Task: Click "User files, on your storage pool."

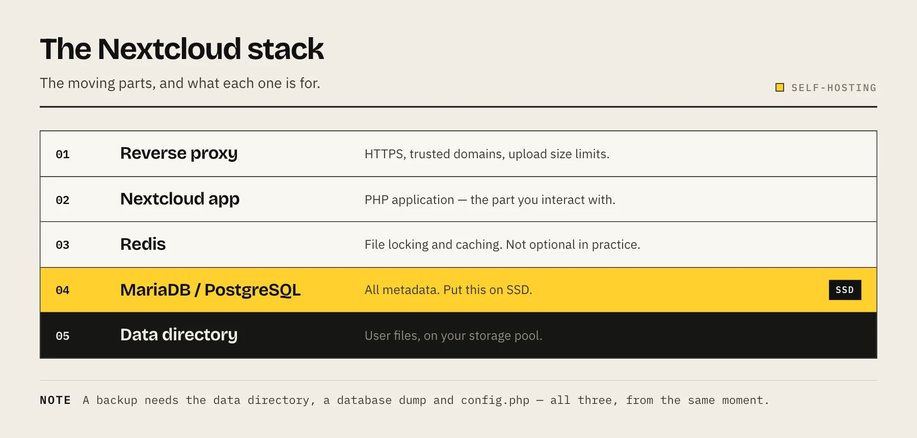Action: (453, 336)
